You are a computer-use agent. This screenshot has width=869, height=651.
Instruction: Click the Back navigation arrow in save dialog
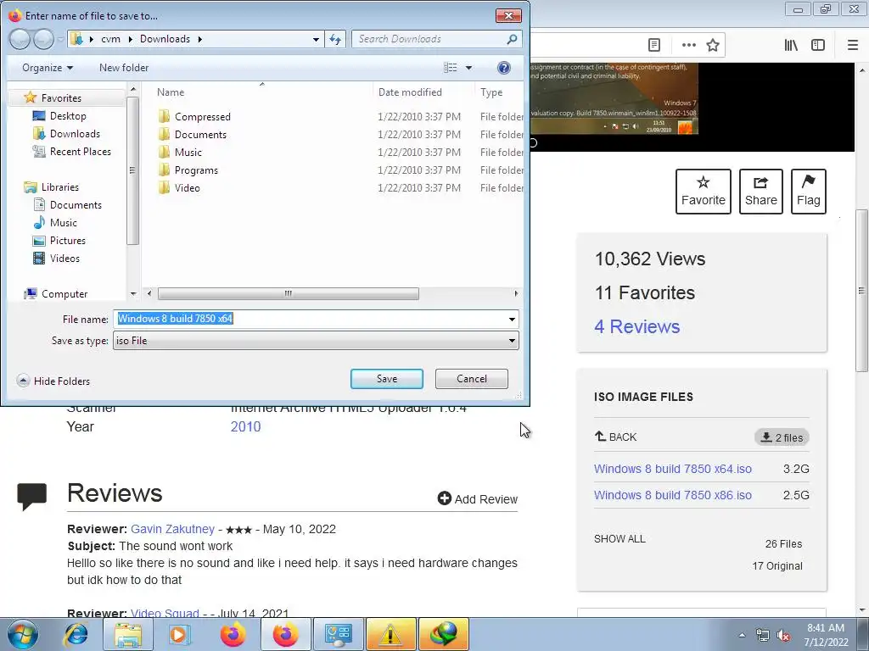[20, 39]
